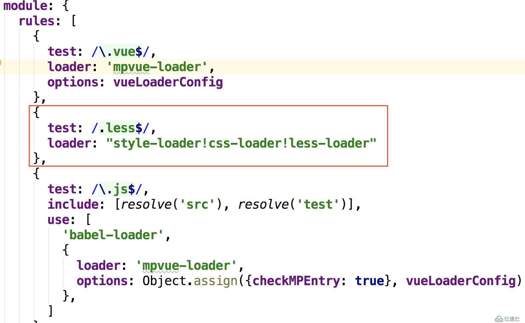Click 'options' key before Object.assign

(x=102, y=281)
